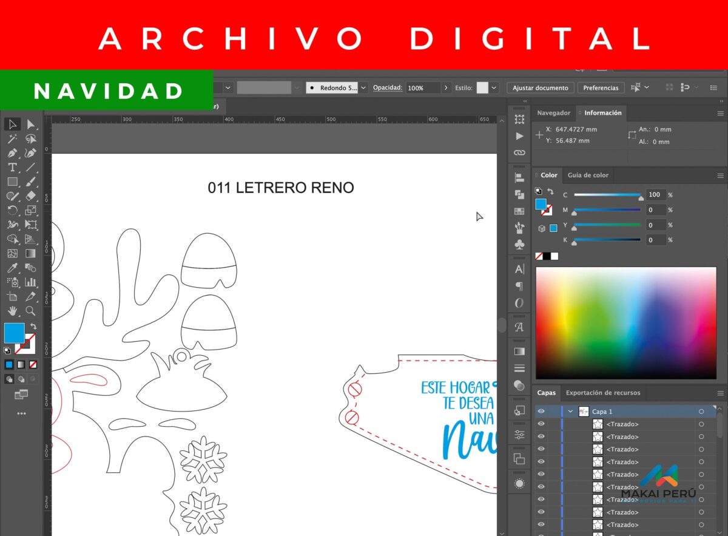Image resolution: width=728 pixels, height=536 pixels.
Task: Open the Guía de color tab
Action: (x=587, y=175)
